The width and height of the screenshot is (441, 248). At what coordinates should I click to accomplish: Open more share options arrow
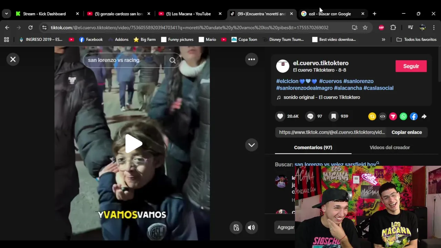[x=424, y=116]
